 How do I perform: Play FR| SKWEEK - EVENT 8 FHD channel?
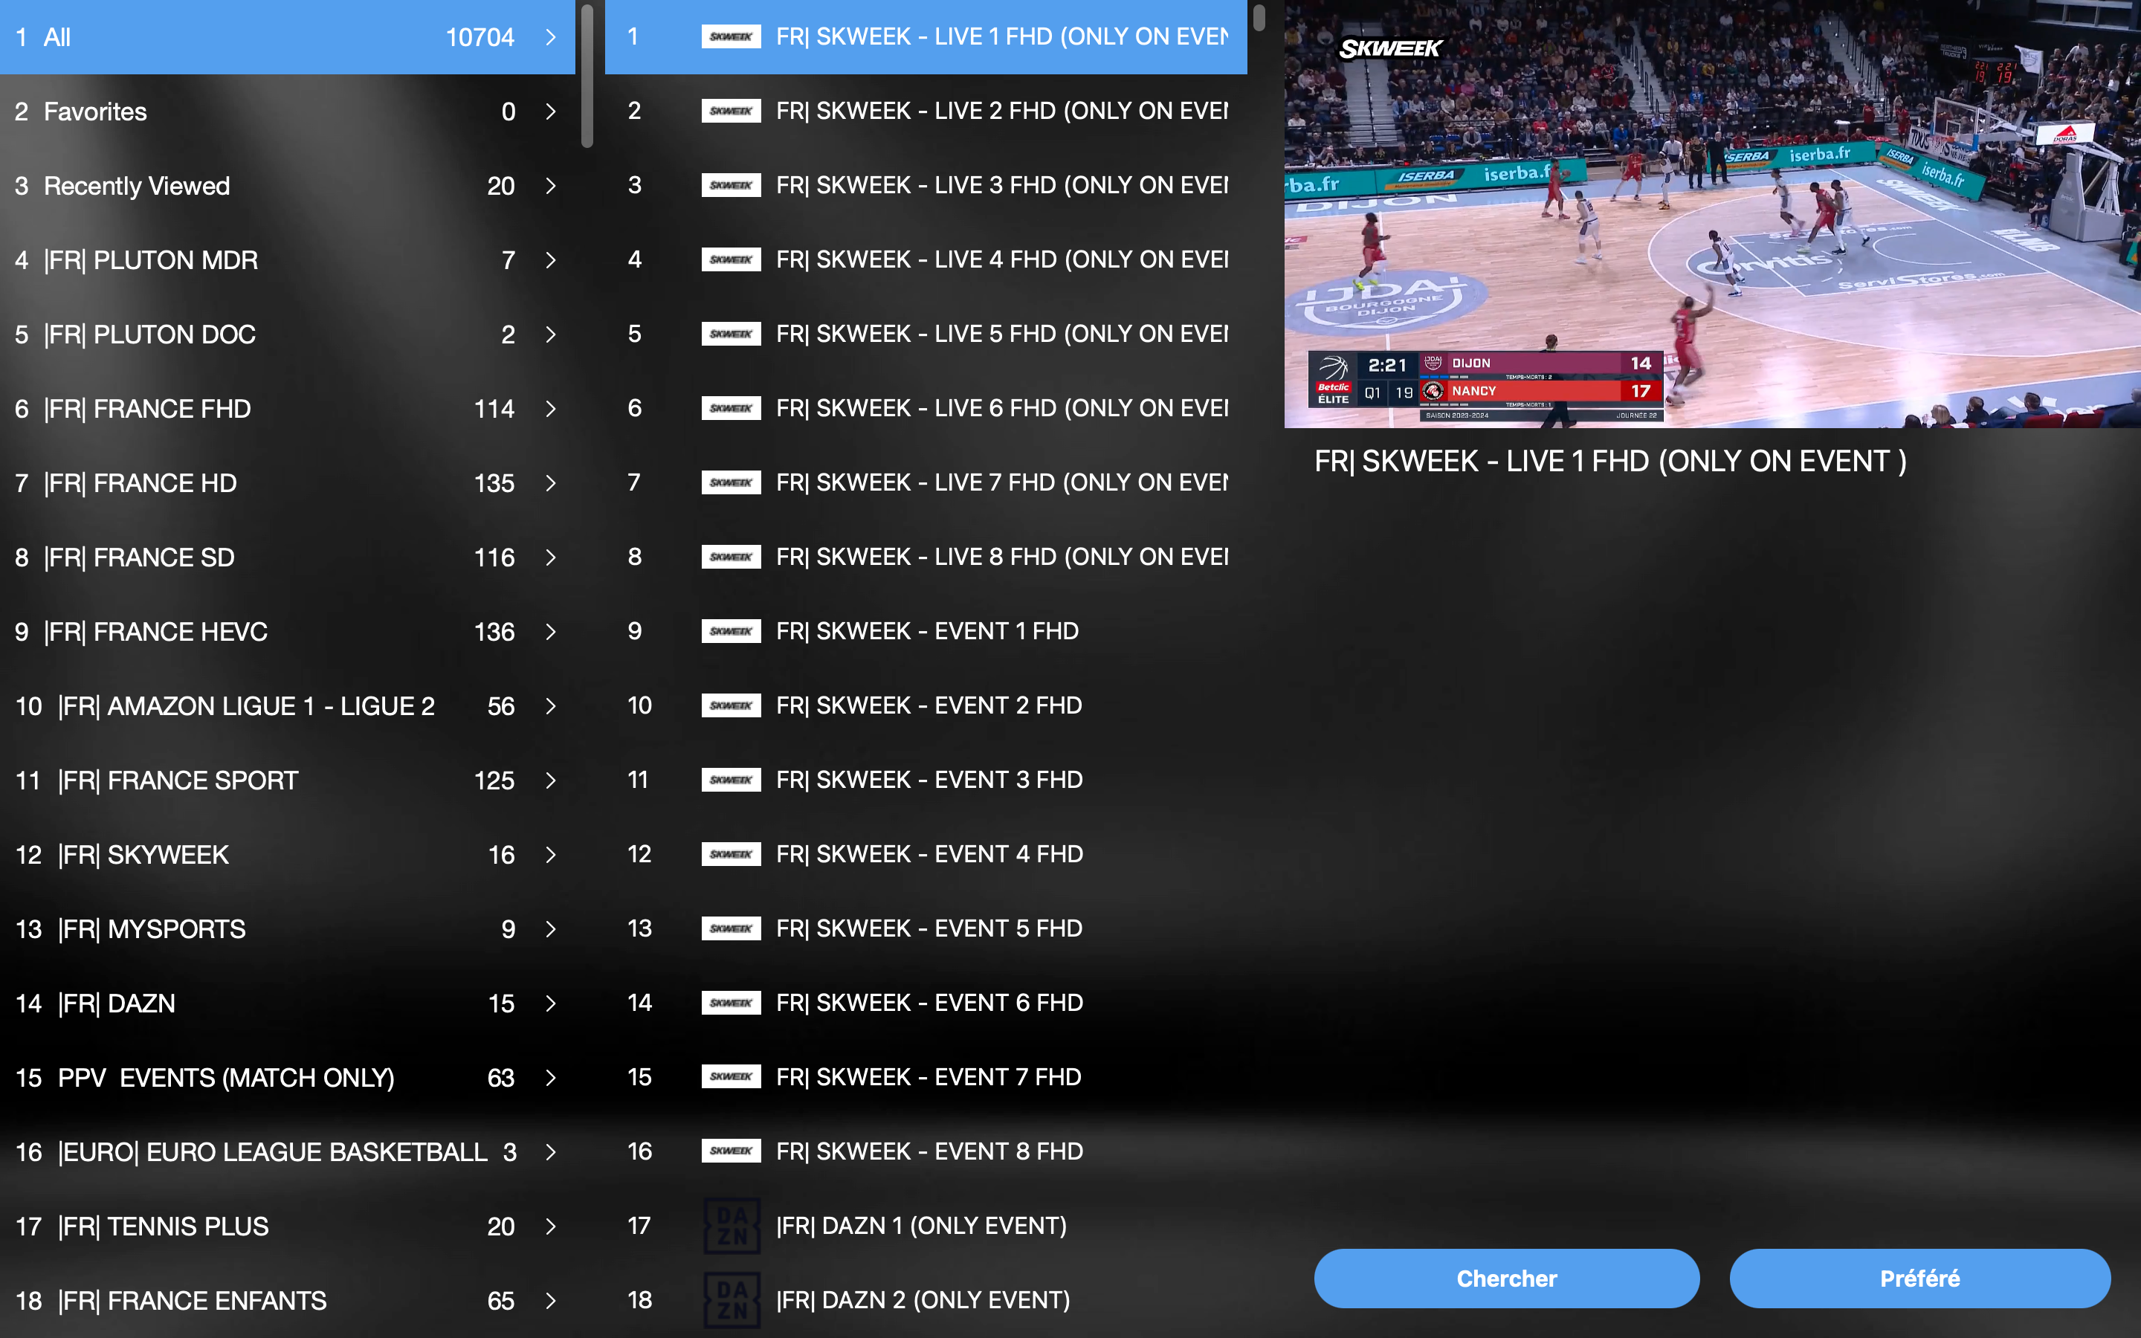click(926, 1151)
